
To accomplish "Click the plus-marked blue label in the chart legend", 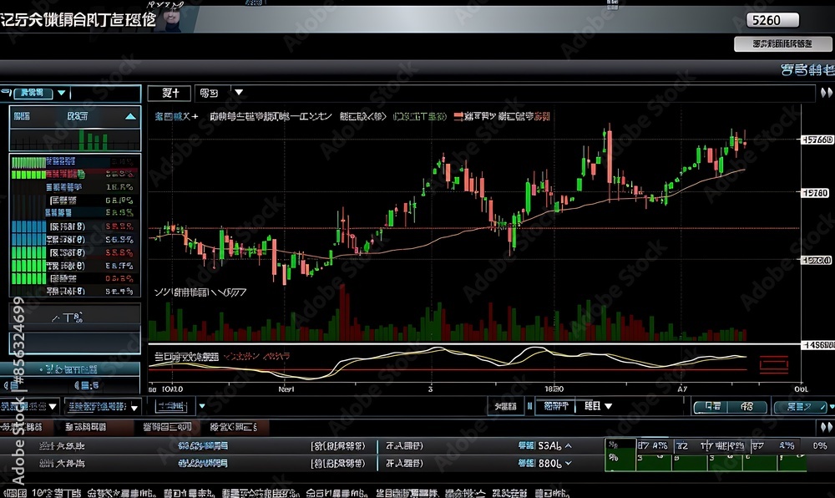I will click(177, 116).
